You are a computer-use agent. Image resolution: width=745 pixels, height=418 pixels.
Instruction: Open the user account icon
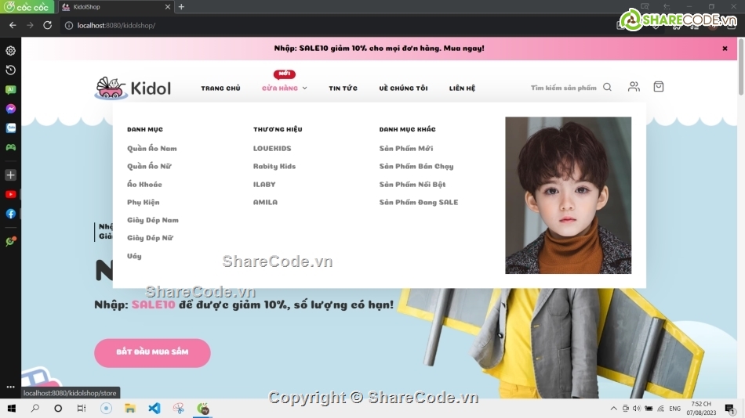pos(634,87)
